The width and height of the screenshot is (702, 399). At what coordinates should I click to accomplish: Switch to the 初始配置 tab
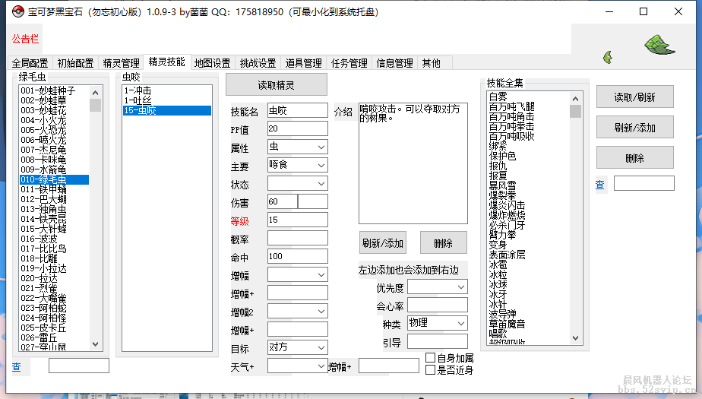(x=75, y=63)
